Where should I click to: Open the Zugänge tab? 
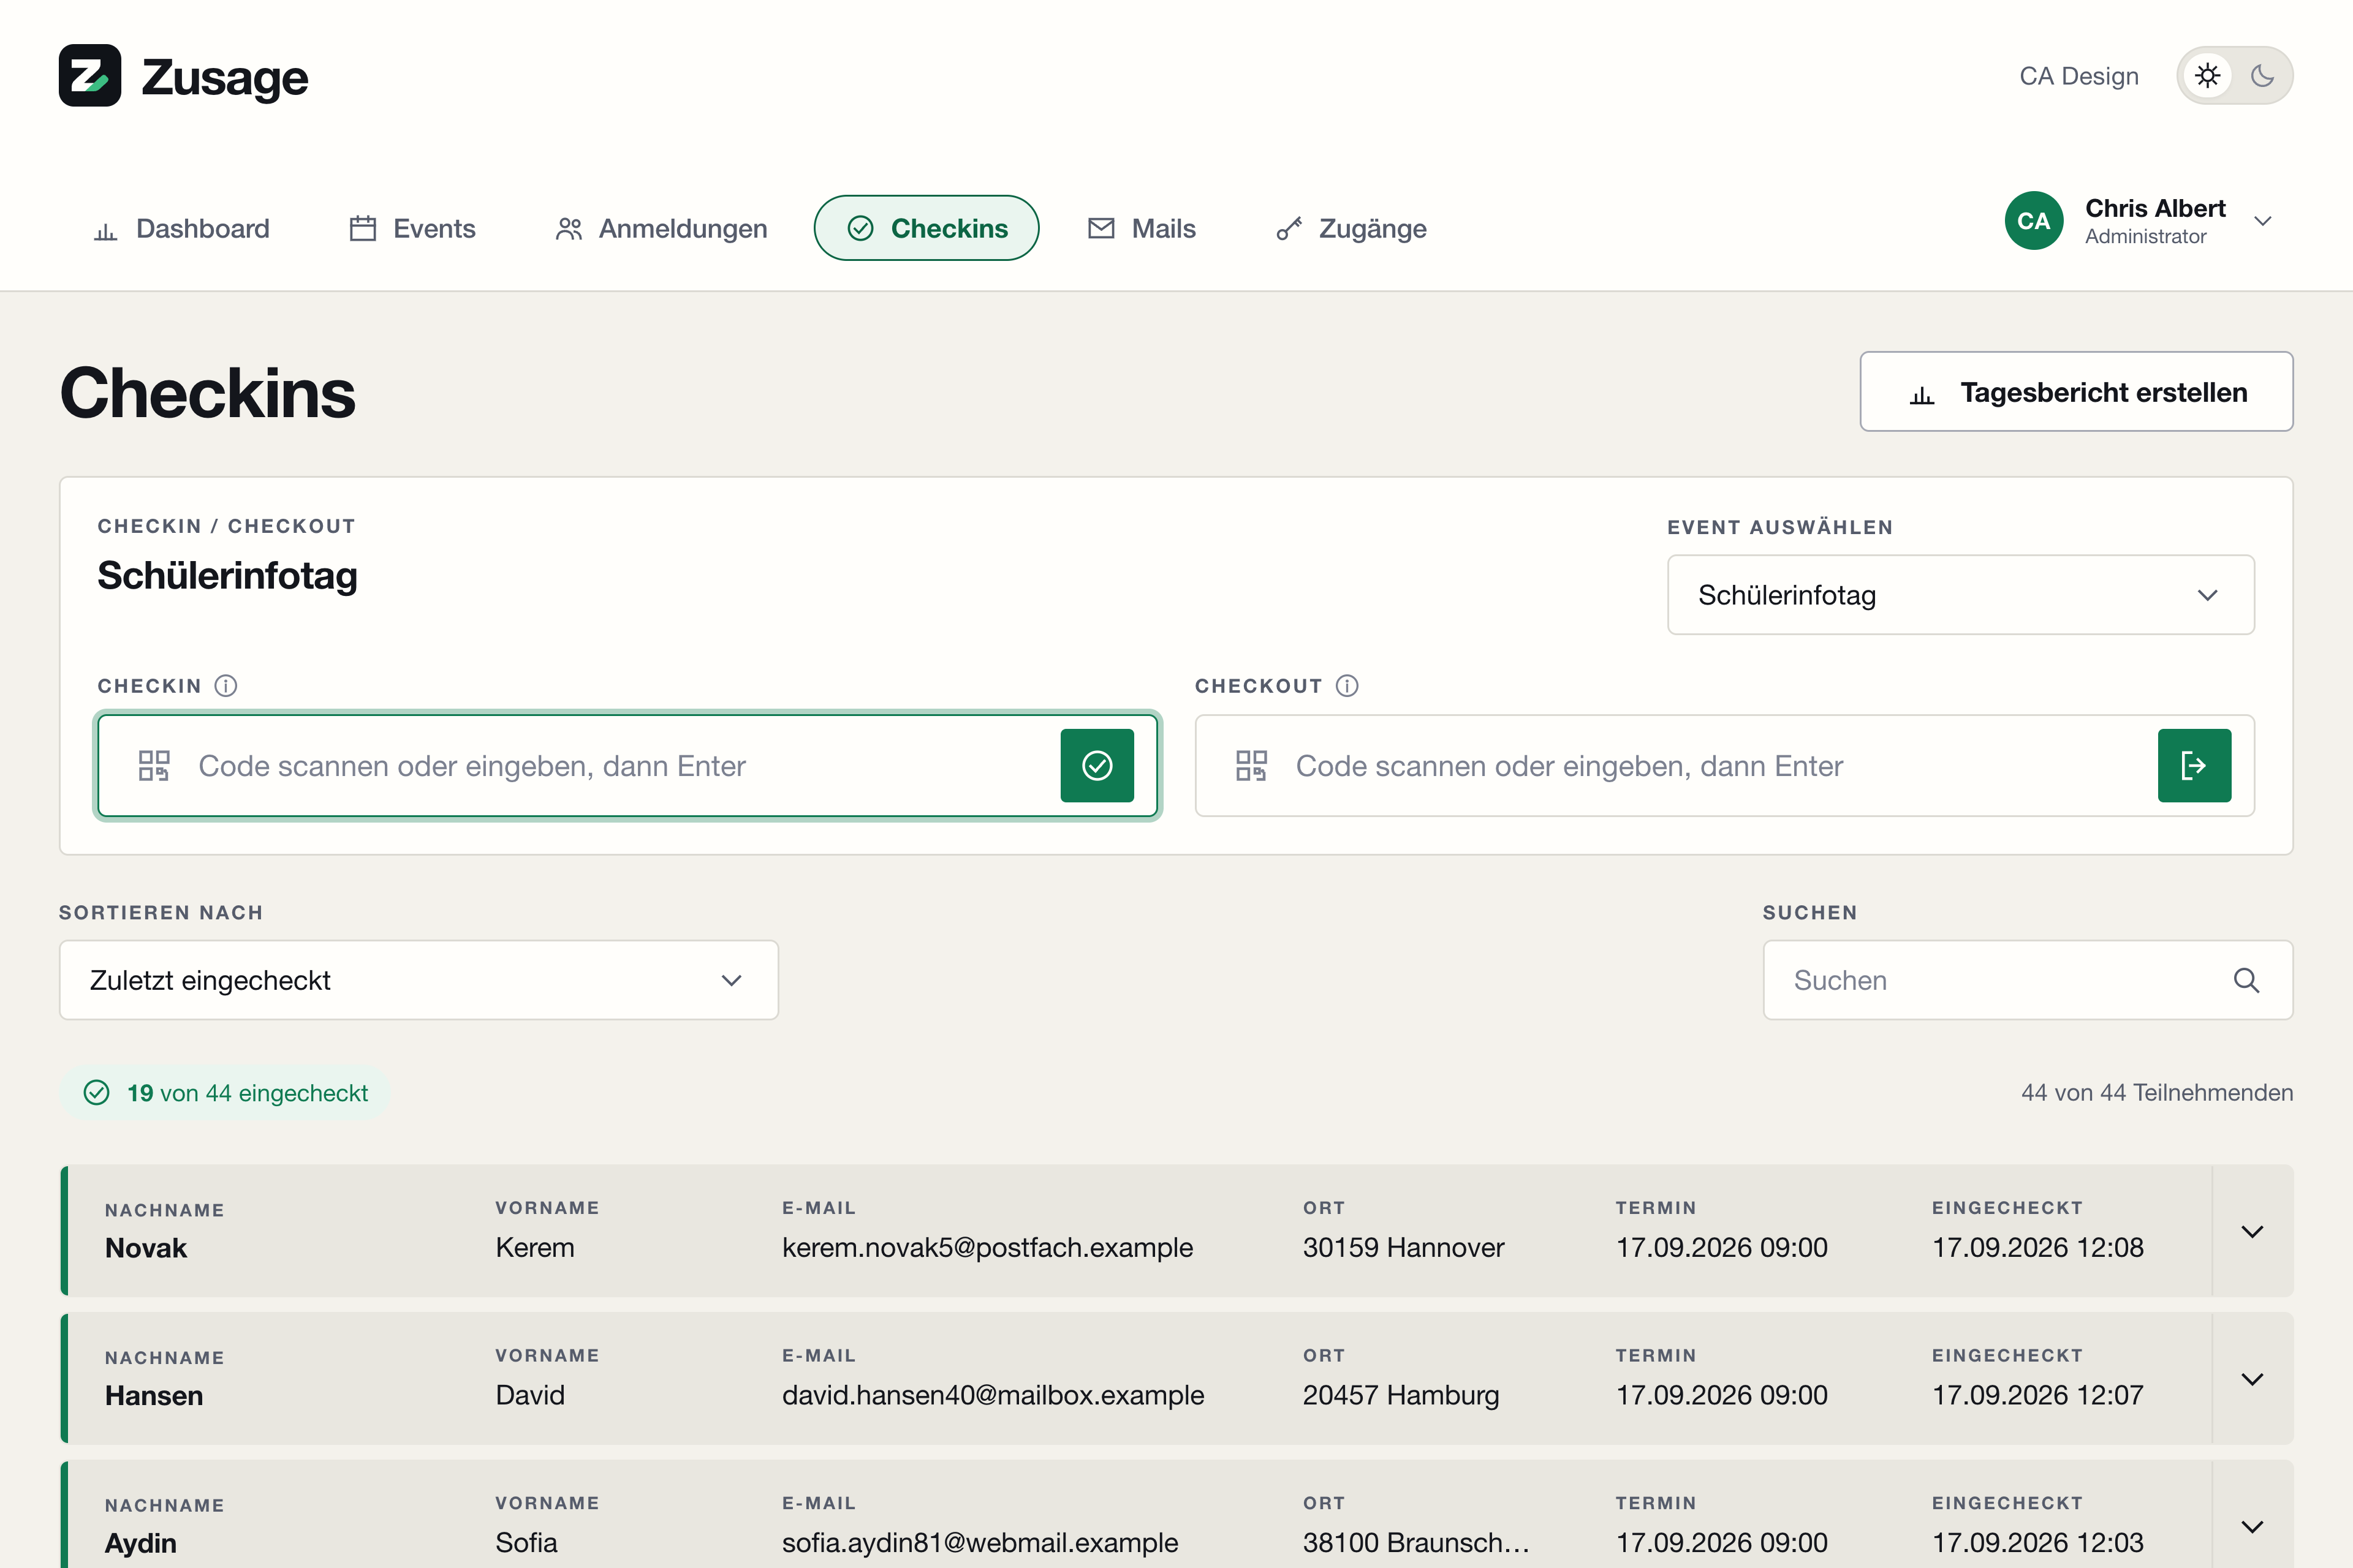coord(1352,229)
